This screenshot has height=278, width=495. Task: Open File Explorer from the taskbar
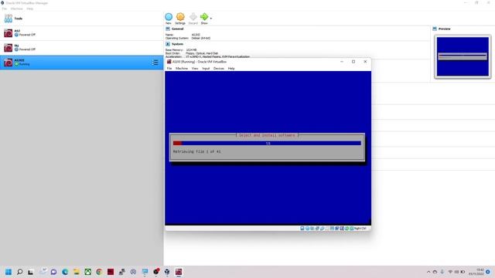pyautogui.click(x=77, y=272)
